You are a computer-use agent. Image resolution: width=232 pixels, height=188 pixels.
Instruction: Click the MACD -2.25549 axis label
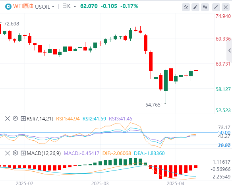220,176
